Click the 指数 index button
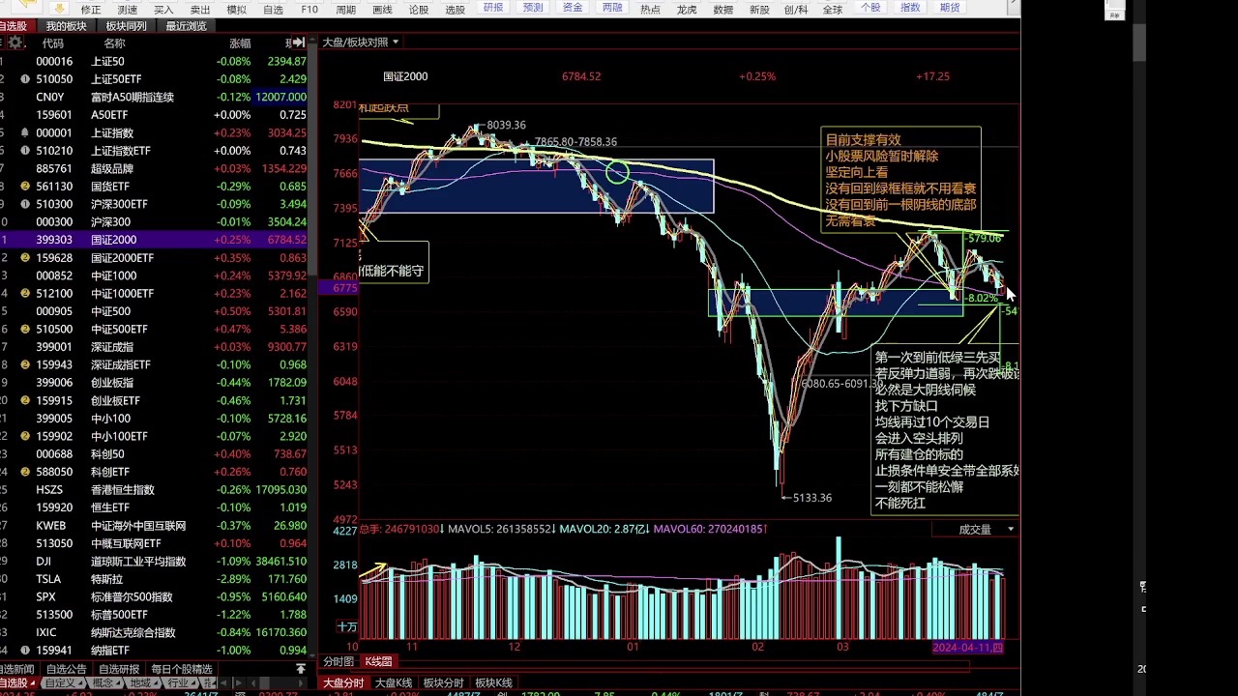Viewport: 1238px width, 696px height. point(910,8)
